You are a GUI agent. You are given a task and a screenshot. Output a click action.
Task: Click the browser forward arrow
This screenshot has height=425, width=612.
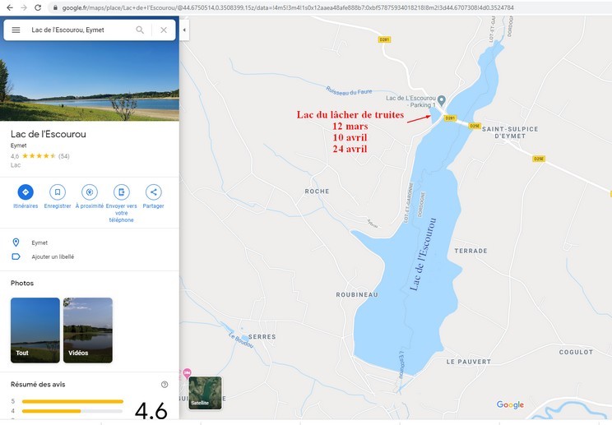[21, 7]
